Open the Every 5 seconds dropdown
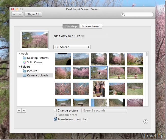 click(x=104, y=111)
